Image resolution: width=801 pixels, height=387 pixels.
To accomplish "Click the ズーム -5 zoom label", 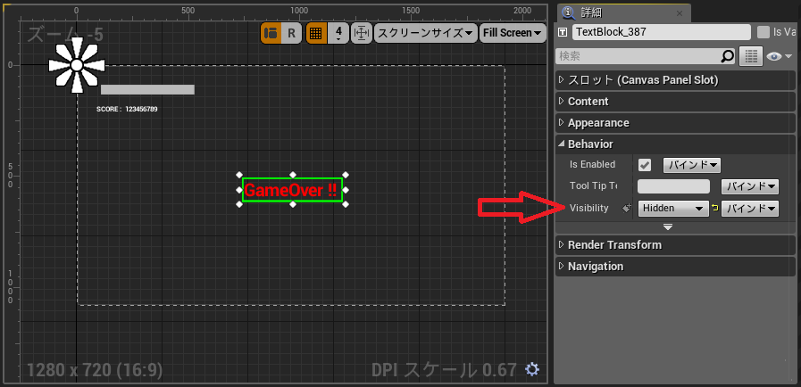I will 65,35.
